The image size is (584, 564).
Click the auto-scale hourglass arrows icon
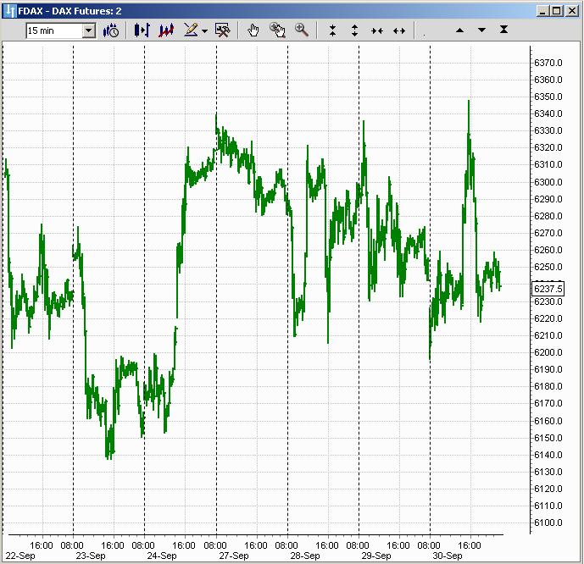click(x=503, y=30)
